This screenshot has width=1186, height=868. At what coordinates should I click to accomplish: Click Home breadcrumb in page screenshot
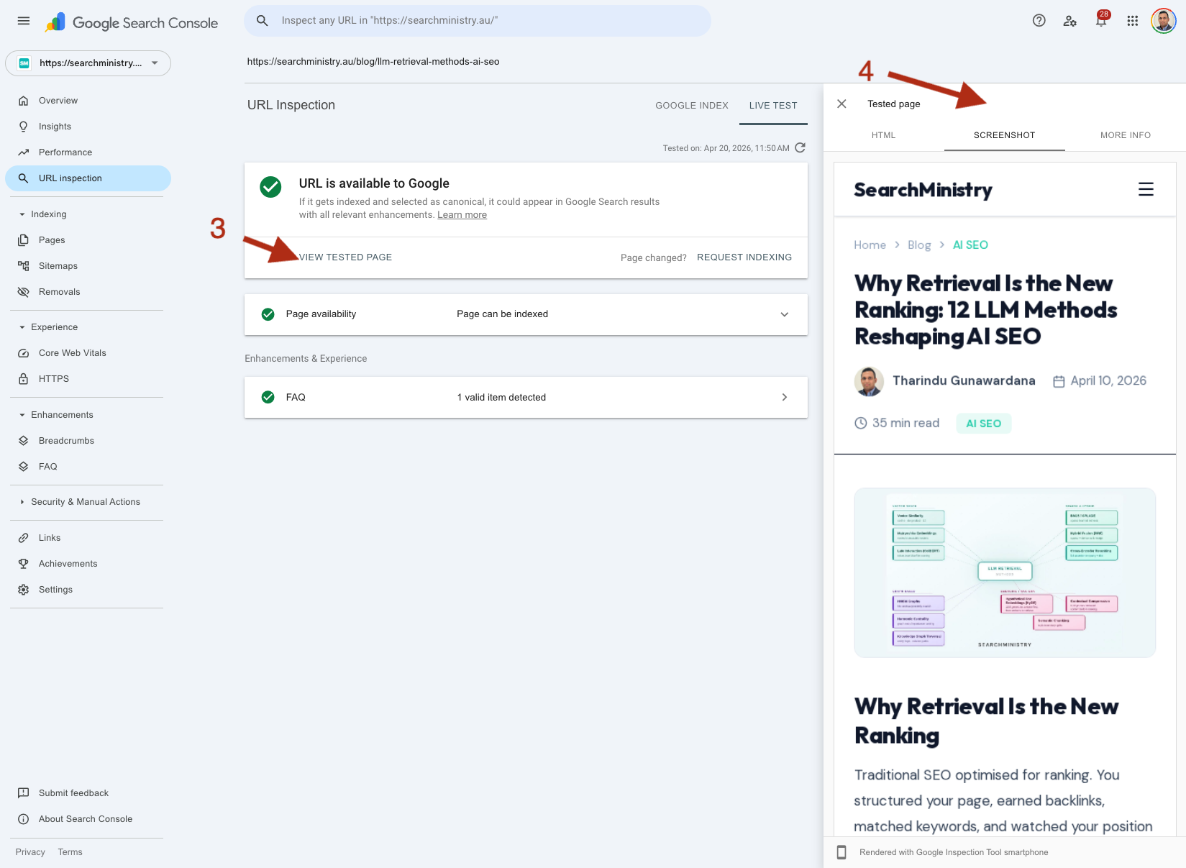(x=870, y=245)
